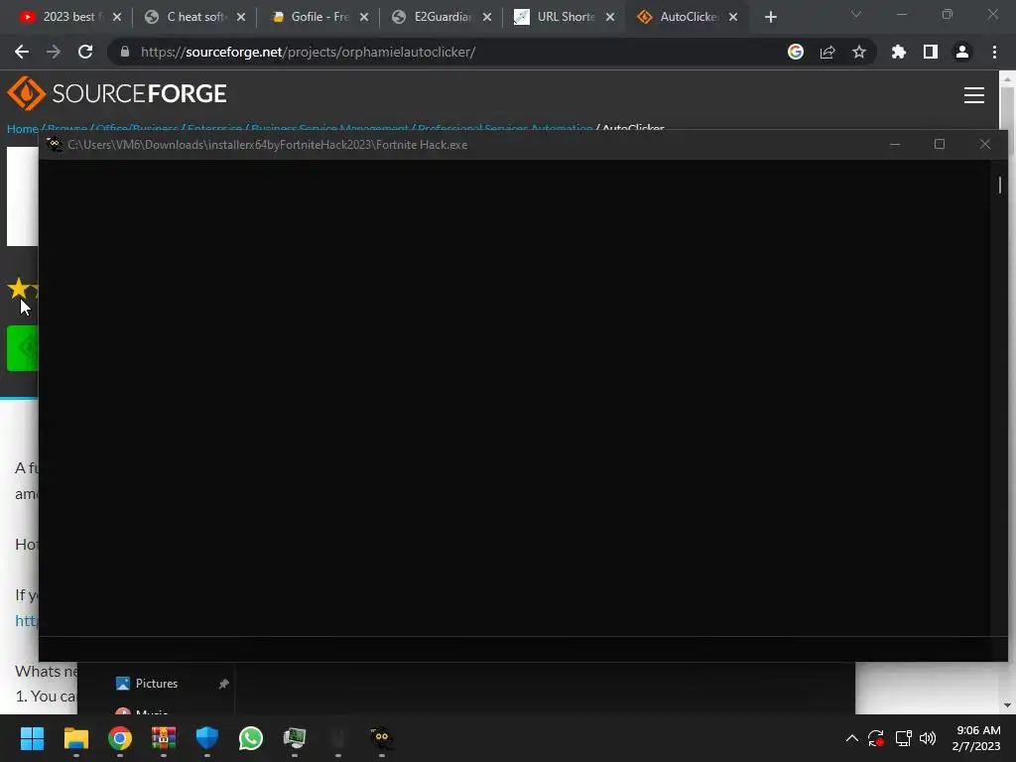Image resolution: width=1016 pixels, height=762 pixels.
Task: Click the console window scrollbar thumb
Action: [x=1000, y=185]
